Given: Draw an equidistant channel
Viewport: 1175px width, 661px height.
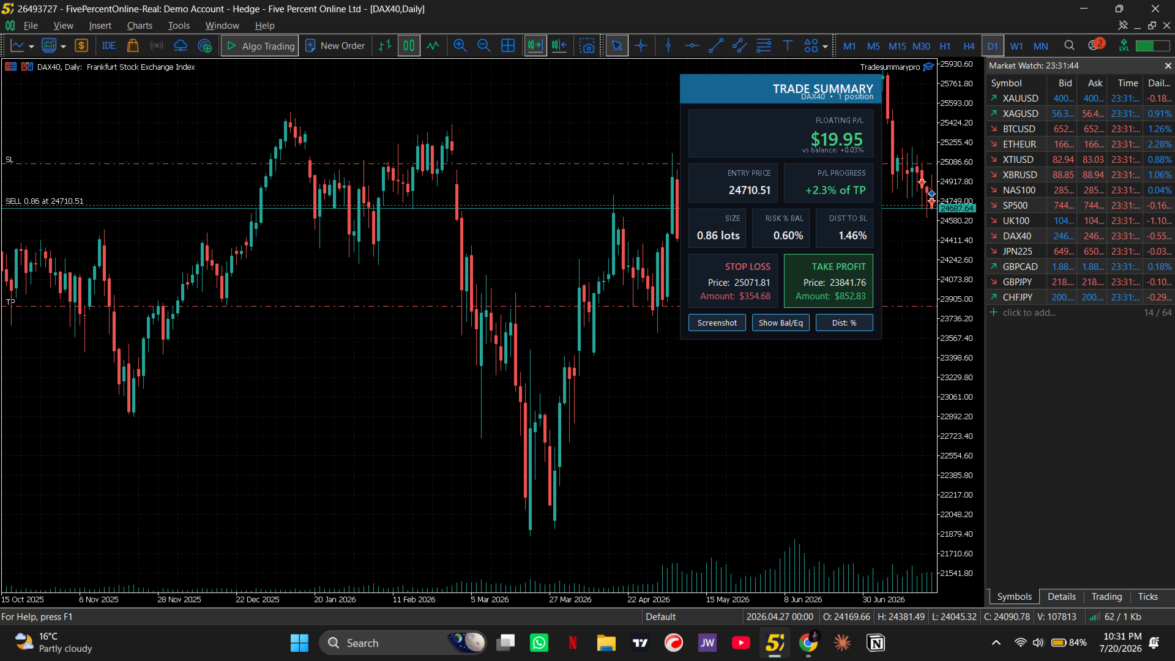Looking at the screenshot, I should (740, 46).
